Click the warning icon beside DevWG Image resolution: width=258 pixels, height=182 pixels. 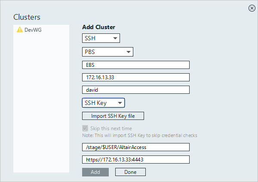coord(19,30)
